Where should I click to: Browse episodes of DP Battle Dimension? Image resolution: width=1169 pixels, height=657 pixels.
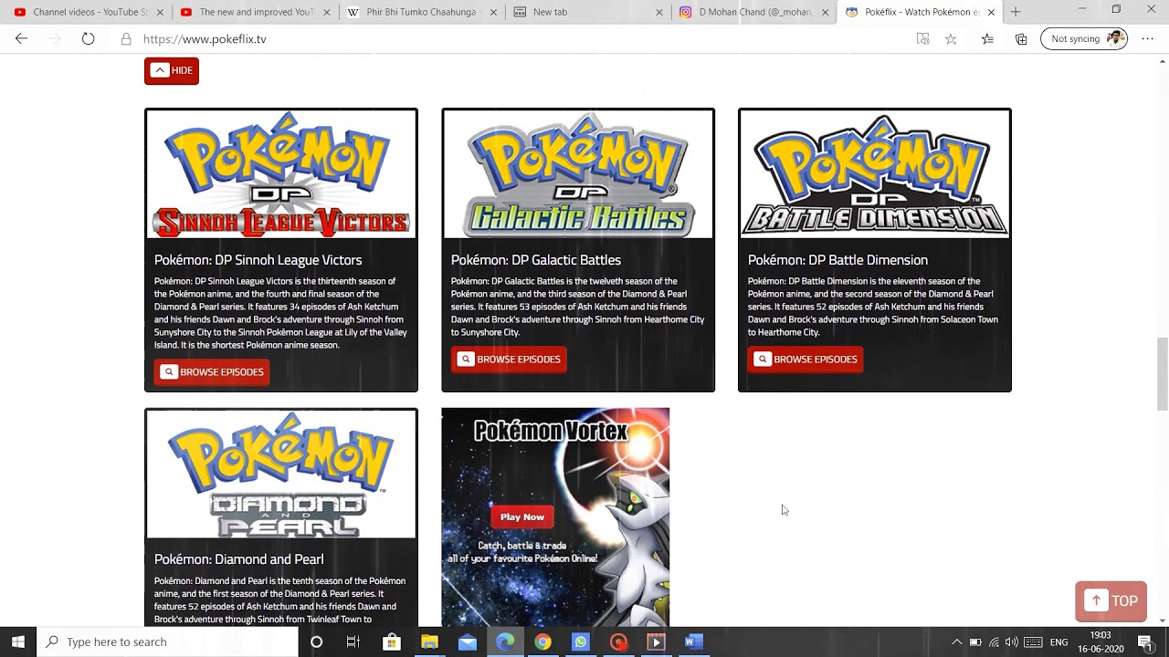coord(806,360)
